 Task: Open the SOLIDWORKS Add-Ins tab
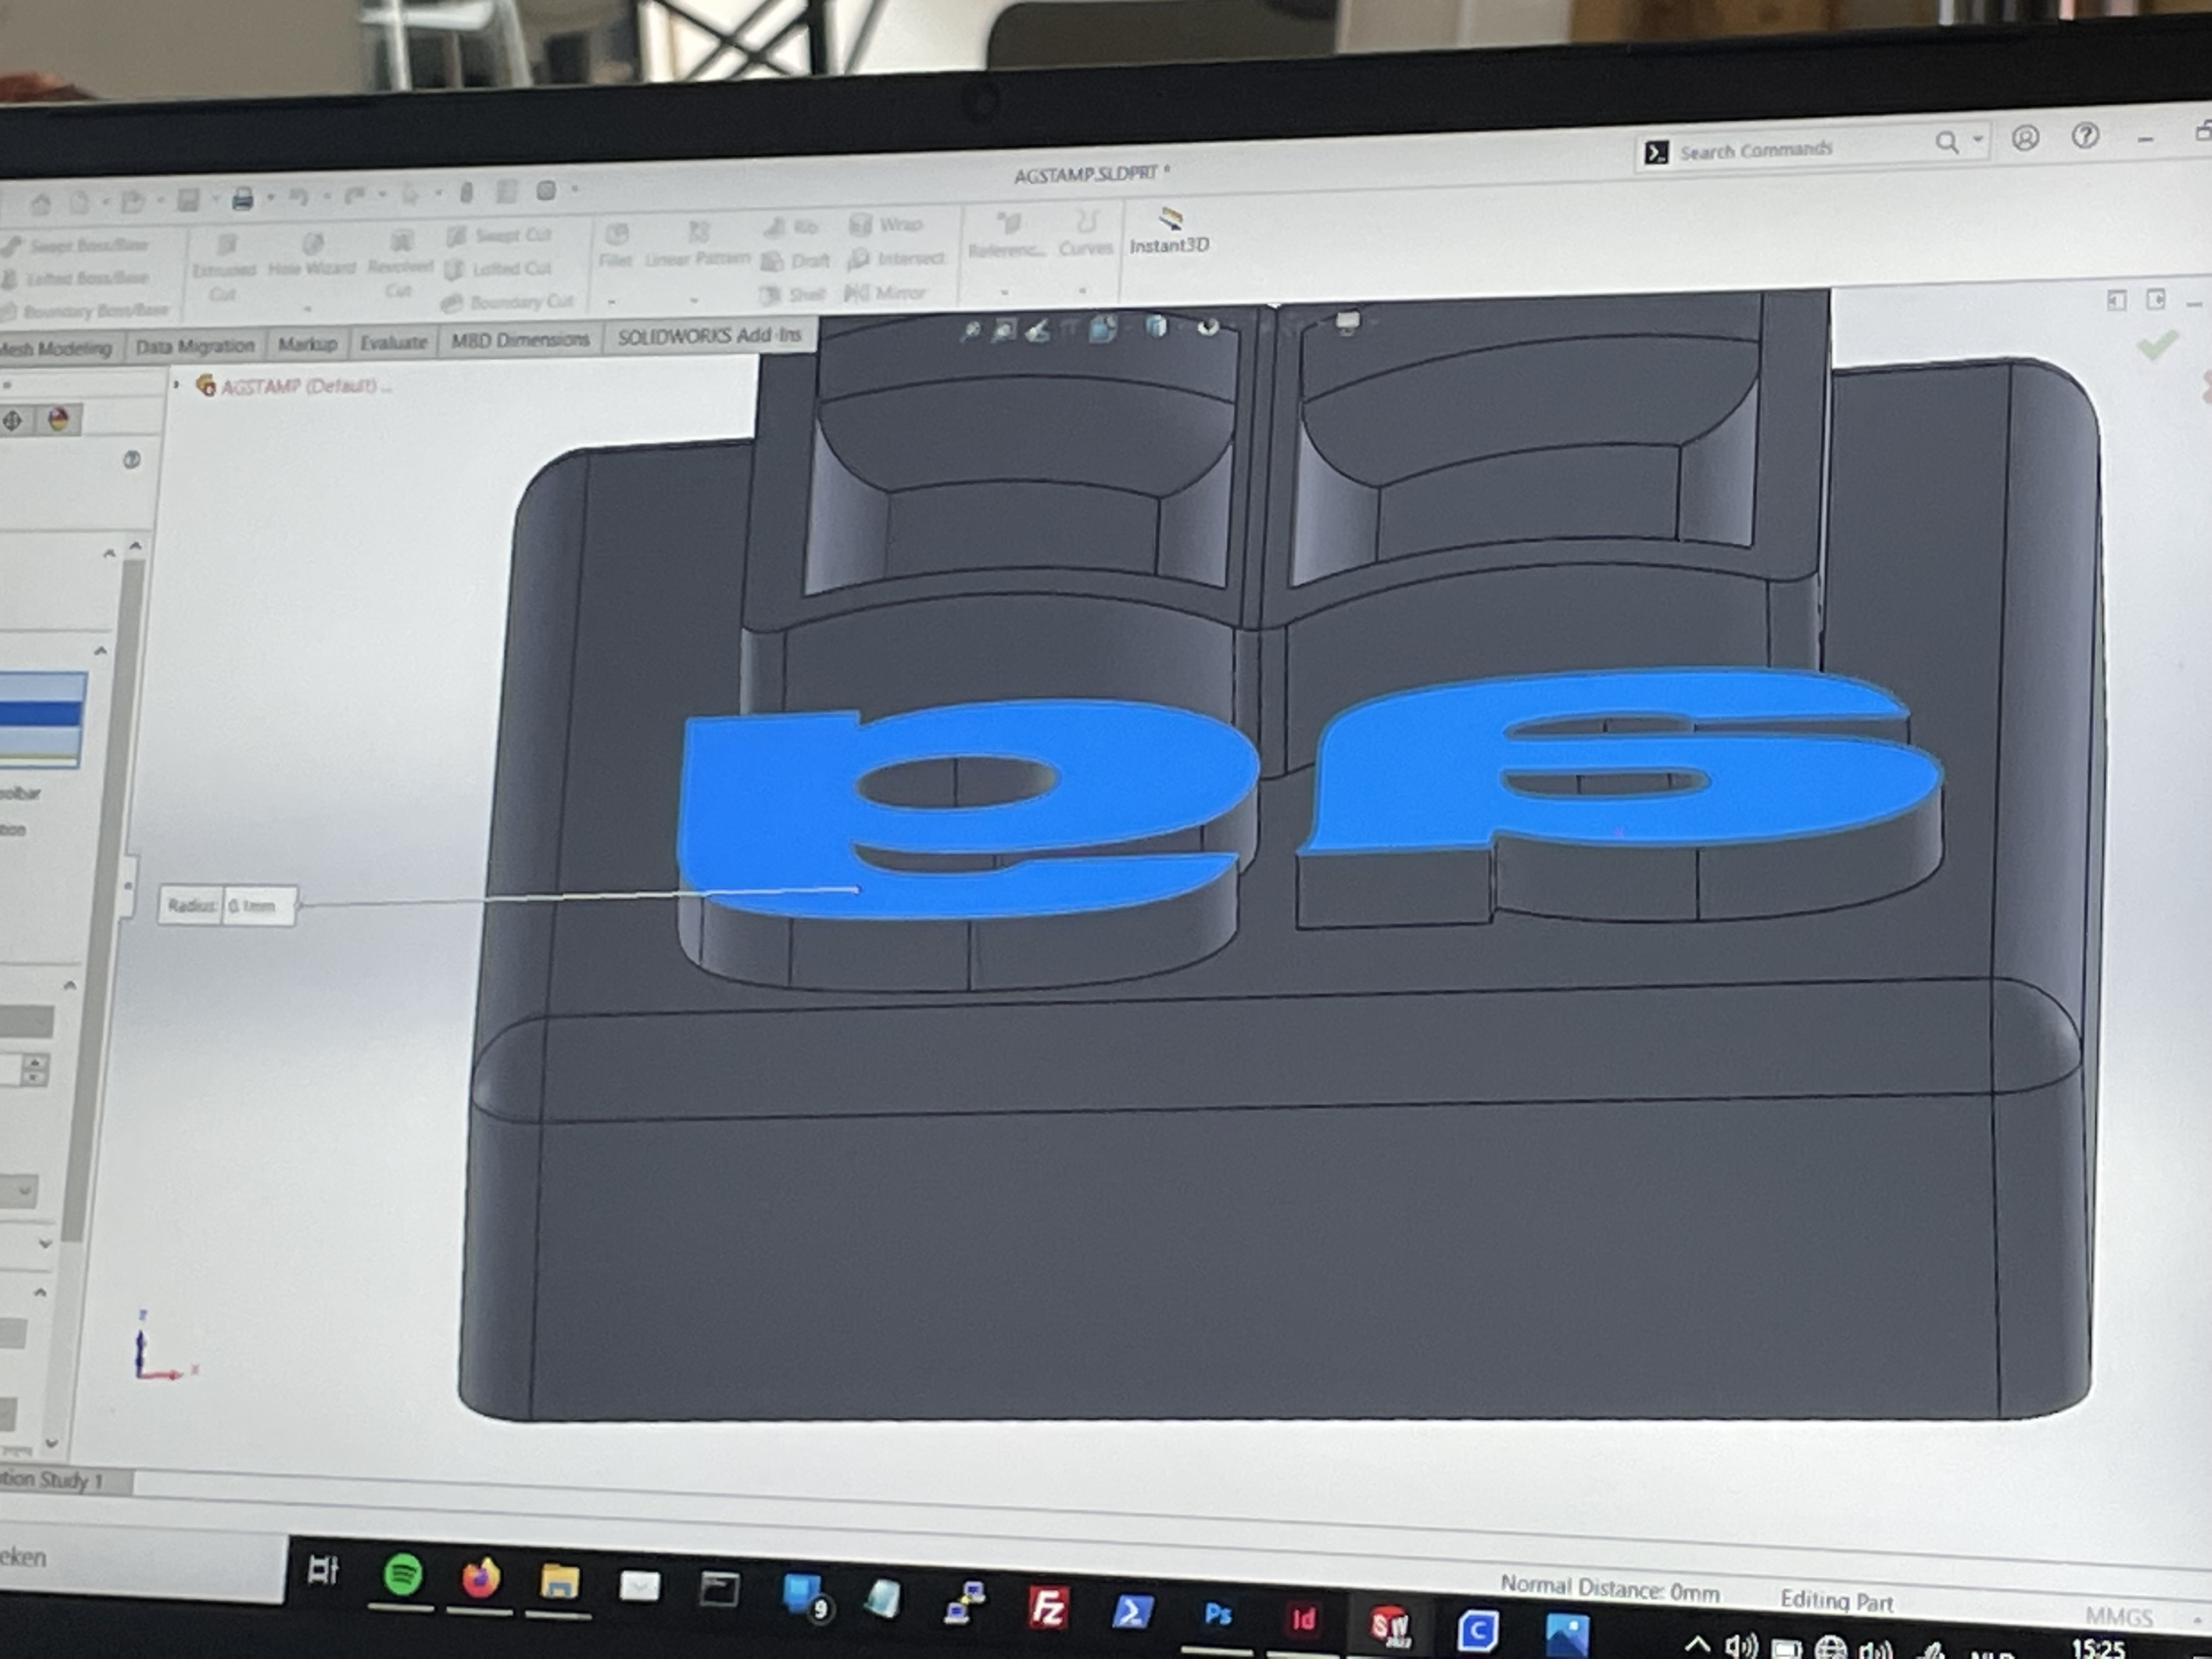point(709,336)
